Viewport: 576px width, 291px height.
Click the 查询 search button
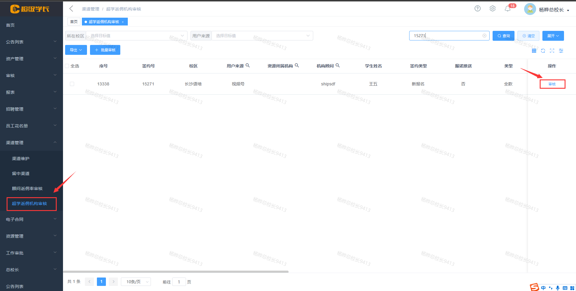(503, 36)
